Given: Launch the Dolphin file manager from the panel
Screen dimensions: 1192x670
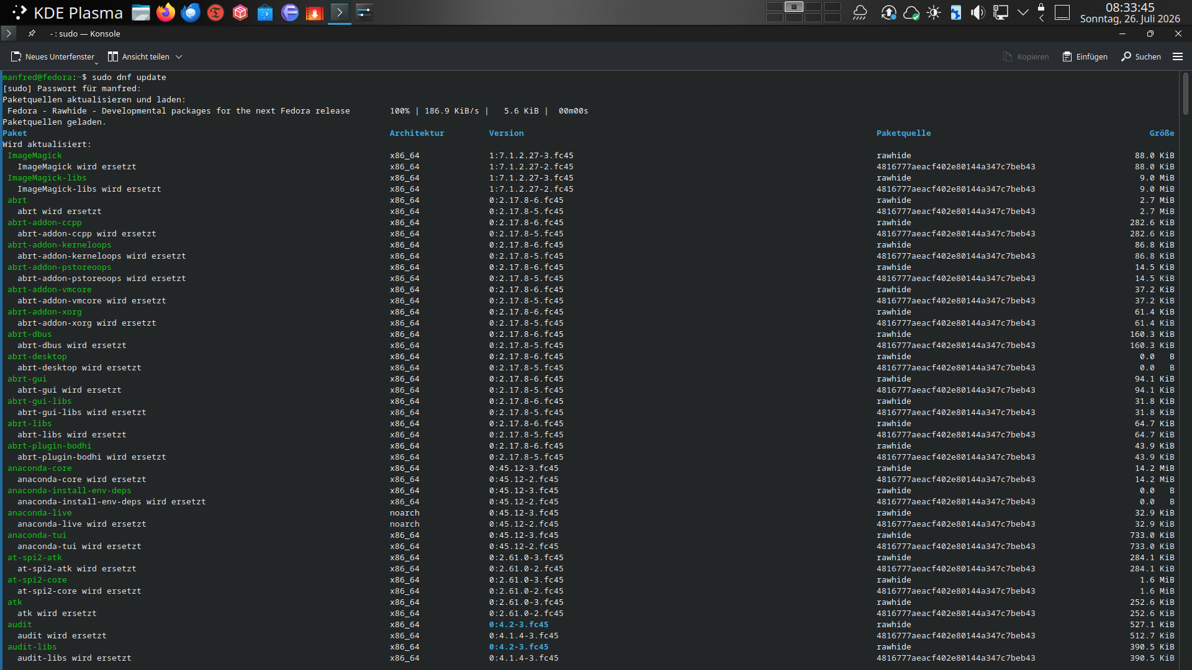Looking at the screenshot, I should (141, 12).
